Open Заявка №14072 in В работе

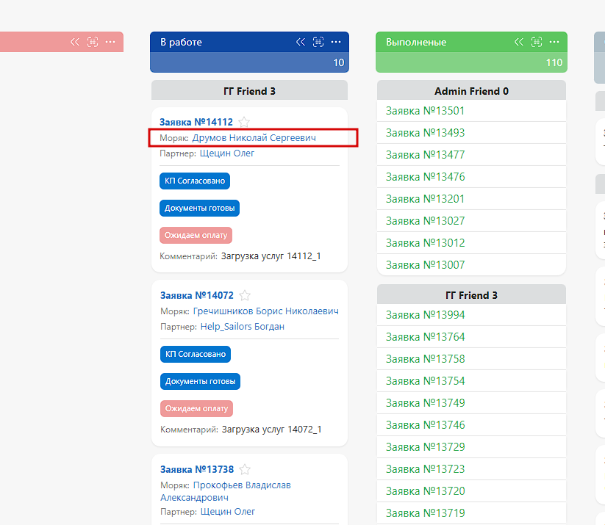pos(197,296)
